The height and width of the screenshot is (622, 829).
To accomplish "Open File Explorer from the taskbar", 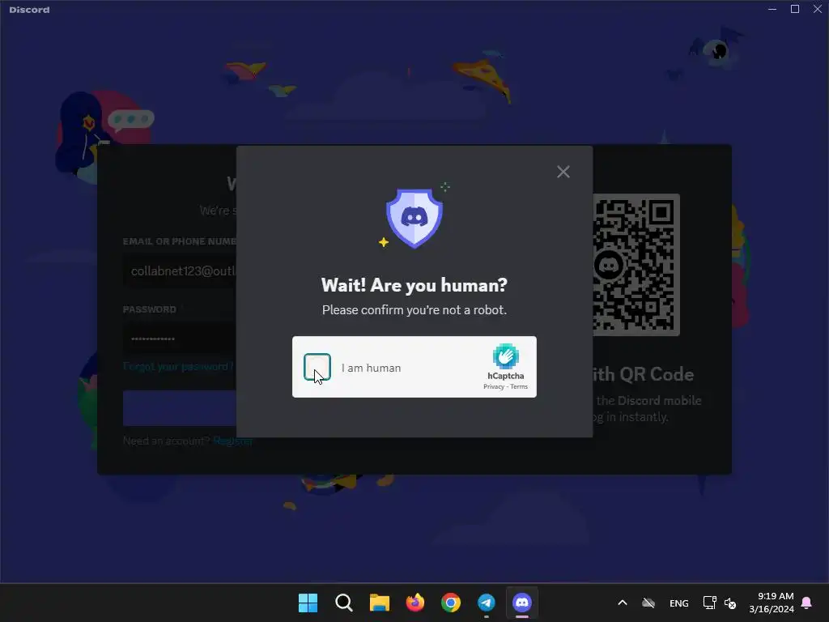I will [x=379, y=603].
